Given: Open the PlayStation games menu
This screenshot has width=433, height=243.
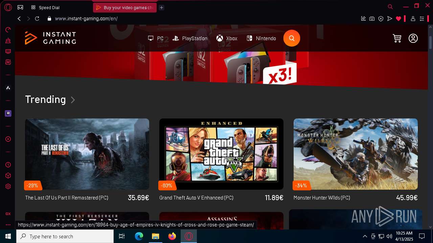Looking at the screenshot, I should coord(190,38).
